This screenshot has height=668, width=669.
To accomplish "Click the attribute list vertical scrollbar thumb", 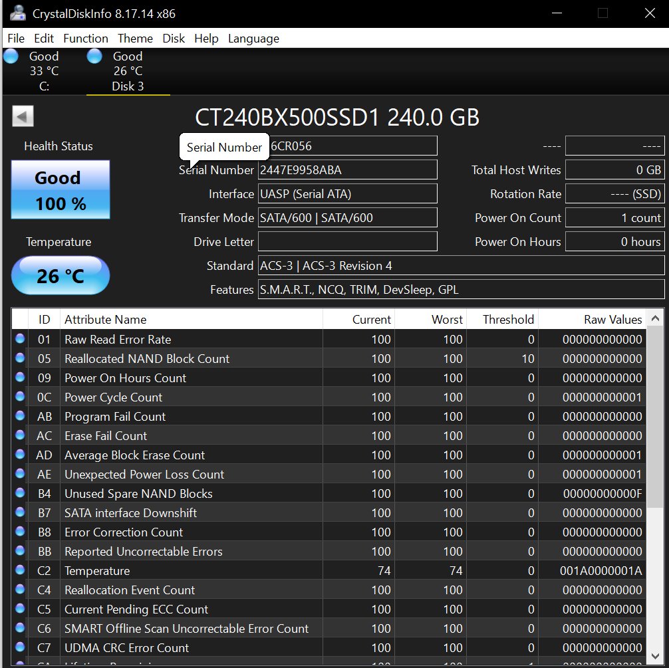I will 655,417.
